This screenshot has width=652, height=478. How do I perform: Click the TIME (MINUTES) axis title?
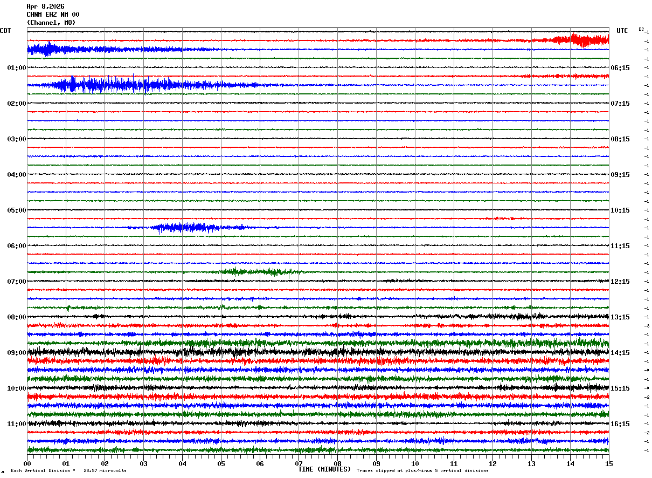point(324,469)
